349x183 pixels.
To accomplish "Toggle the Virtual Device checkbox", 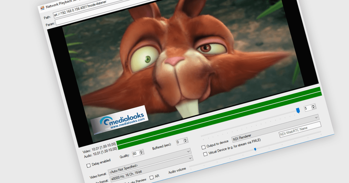I will (x=205, y=154).
